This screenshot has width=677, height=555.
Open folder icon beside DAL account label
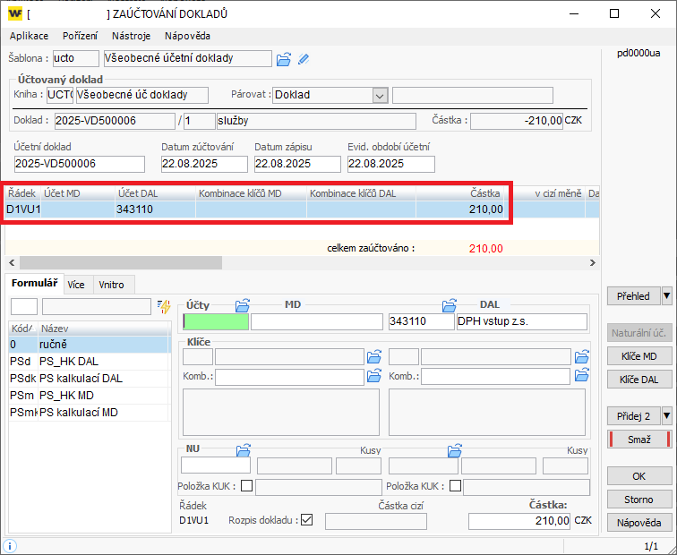tap(450, 305)
